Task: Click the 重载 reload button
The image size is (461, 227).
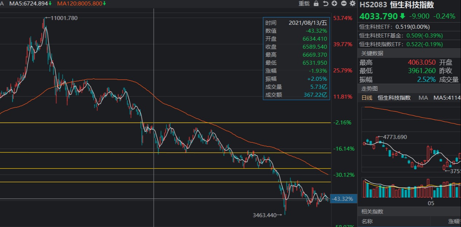Action: point(304,3)
